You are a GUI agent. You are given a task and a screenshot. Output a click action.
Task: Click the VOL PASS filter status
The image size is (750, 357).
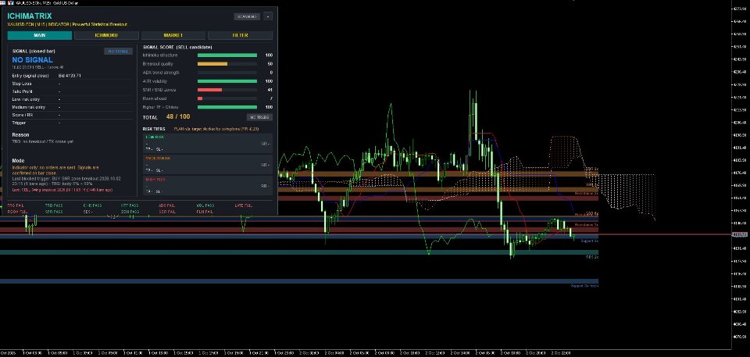[x=205, y=205]
